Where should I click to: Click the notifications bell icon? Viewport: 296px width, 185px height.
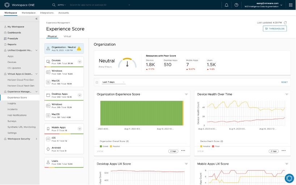click(x=227, y=5)
